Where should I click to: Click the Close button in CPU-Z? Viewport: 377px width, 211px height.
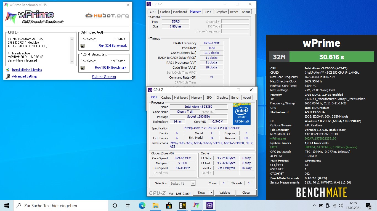246,193
